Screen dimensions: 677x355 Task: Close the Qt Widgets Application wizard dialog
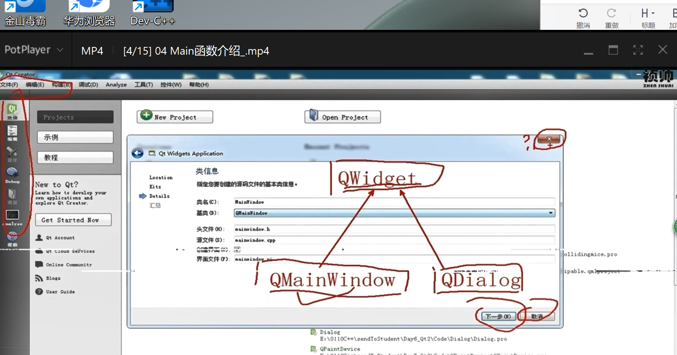[x=549, y=139]
